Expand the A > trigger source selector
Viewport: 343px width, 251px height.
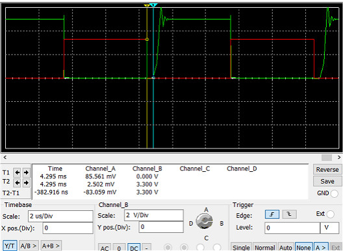[x=321, y=247]
